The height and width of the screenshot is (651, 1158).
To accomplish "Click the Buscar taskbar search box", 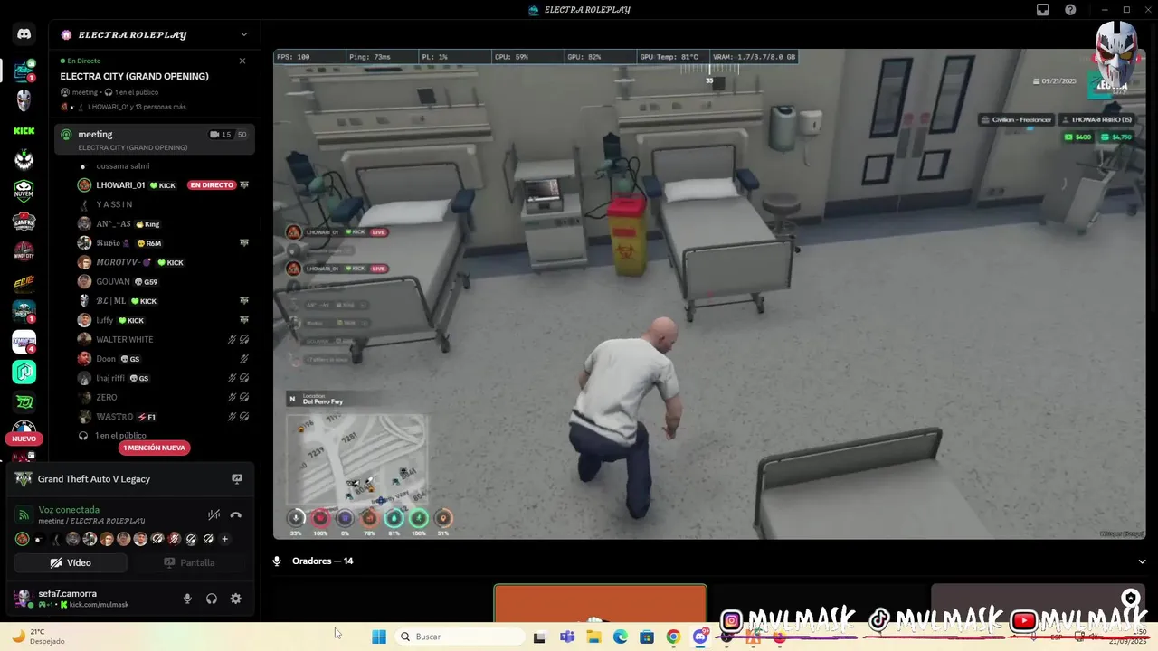I will click(459, 637).
